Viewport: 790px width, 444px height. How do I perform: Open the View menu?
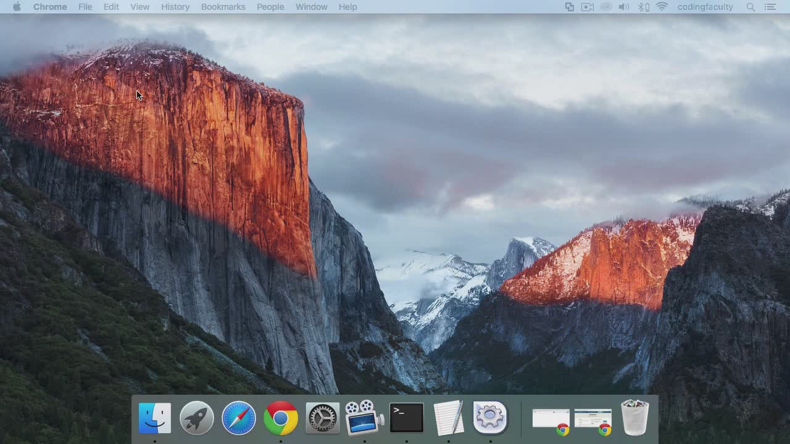[140, 7]
